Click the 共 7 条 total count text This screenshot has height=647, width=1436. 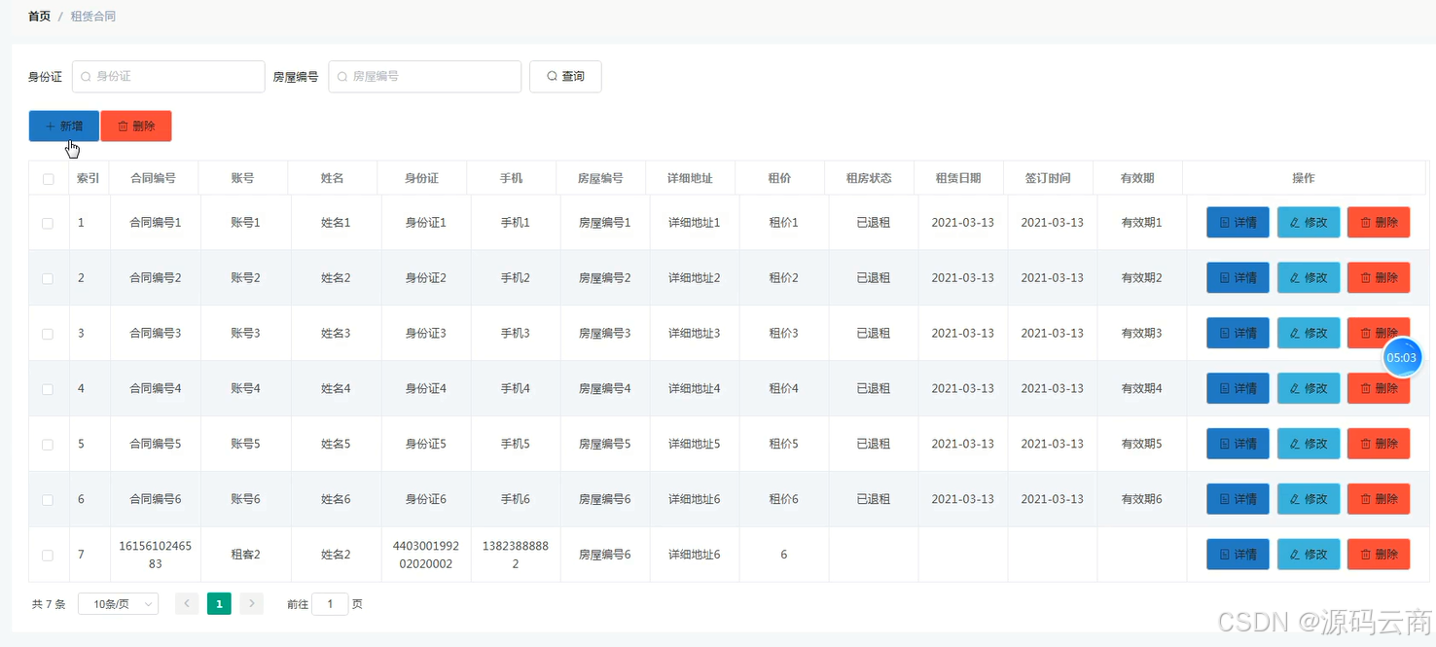pyautogui.click(x=49, y=604)
